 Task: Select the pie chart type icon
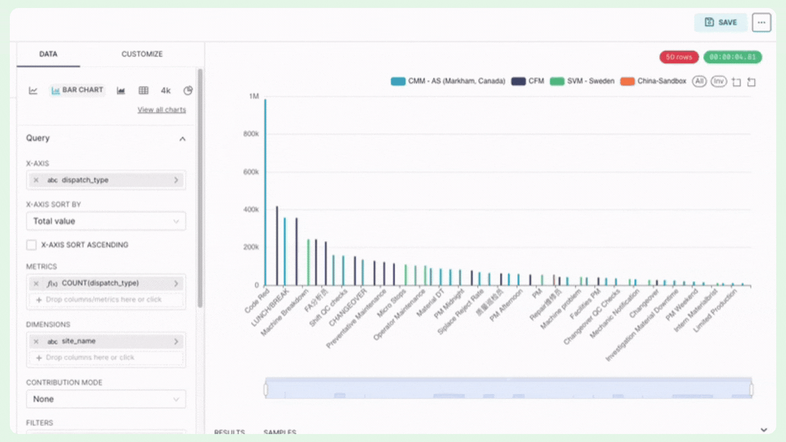click(x=188, y=90)
